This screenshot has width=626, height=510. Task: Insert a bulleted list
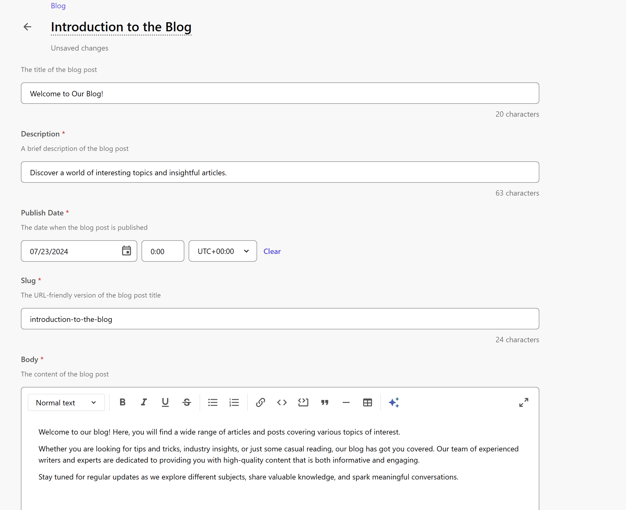(x=213, y=402)
